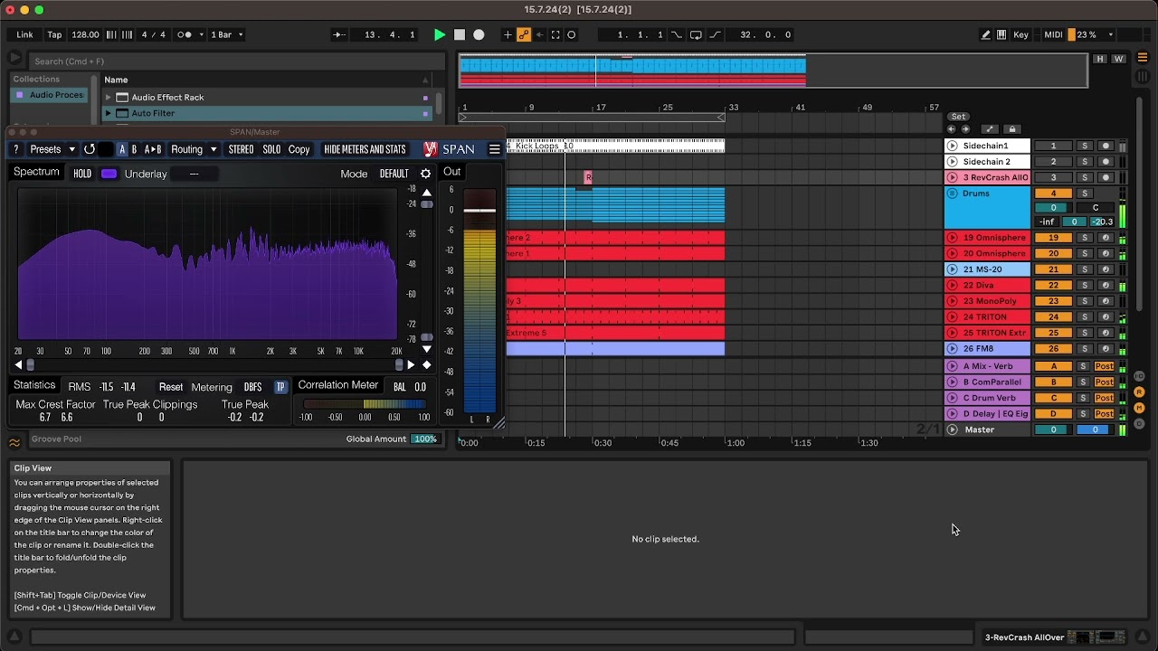This screenshot has width=1158, height=651.
Task: Click the Global Amount 100% slider
Action: click(425, 439)
